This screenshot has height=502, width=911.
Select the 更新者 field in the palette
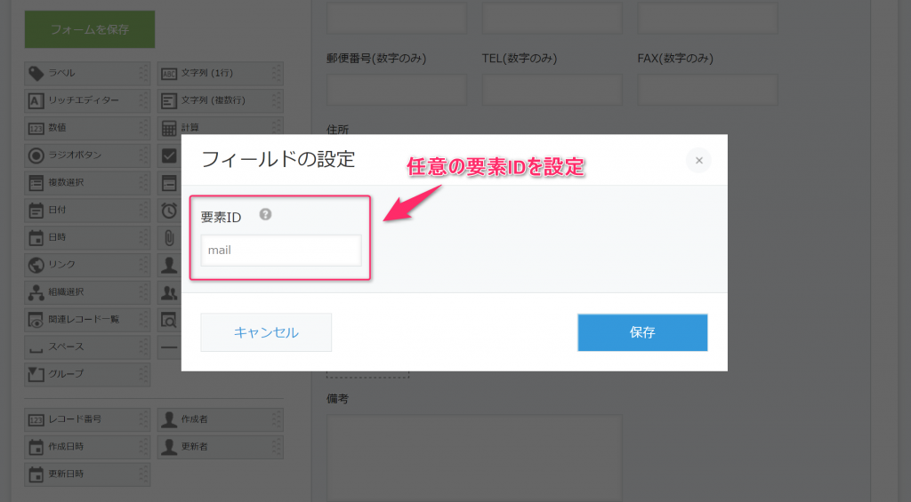[221, 446]
